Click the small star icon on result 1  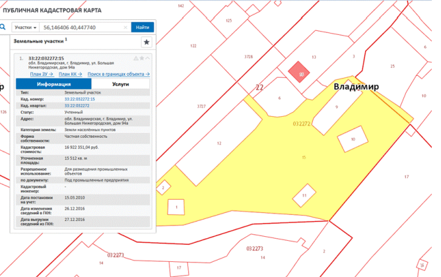[x=142, y=59]
